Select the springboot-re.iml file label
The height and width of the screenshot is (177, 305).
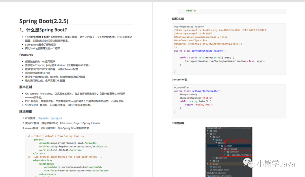click(x=221, y=170)
